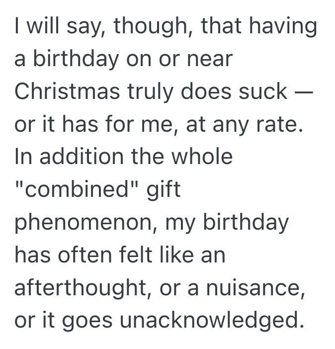Click the word "rate" ending the sentence
Image resolution: width=335 pixels, height=349 pixels.
point(281,124)
